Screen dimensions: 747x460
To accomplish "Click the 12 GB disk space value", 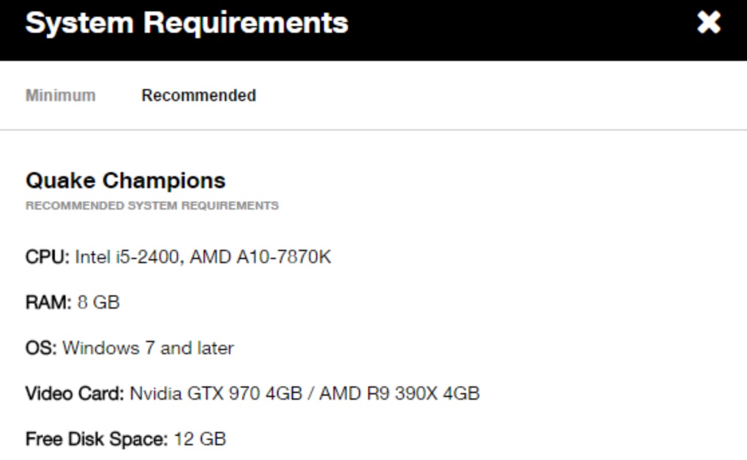I will [200, 439].
